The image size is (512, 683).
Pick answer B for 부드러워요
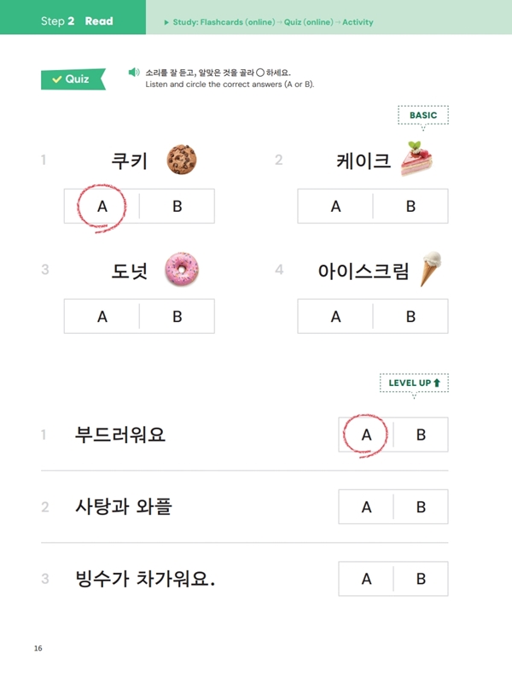421,435
